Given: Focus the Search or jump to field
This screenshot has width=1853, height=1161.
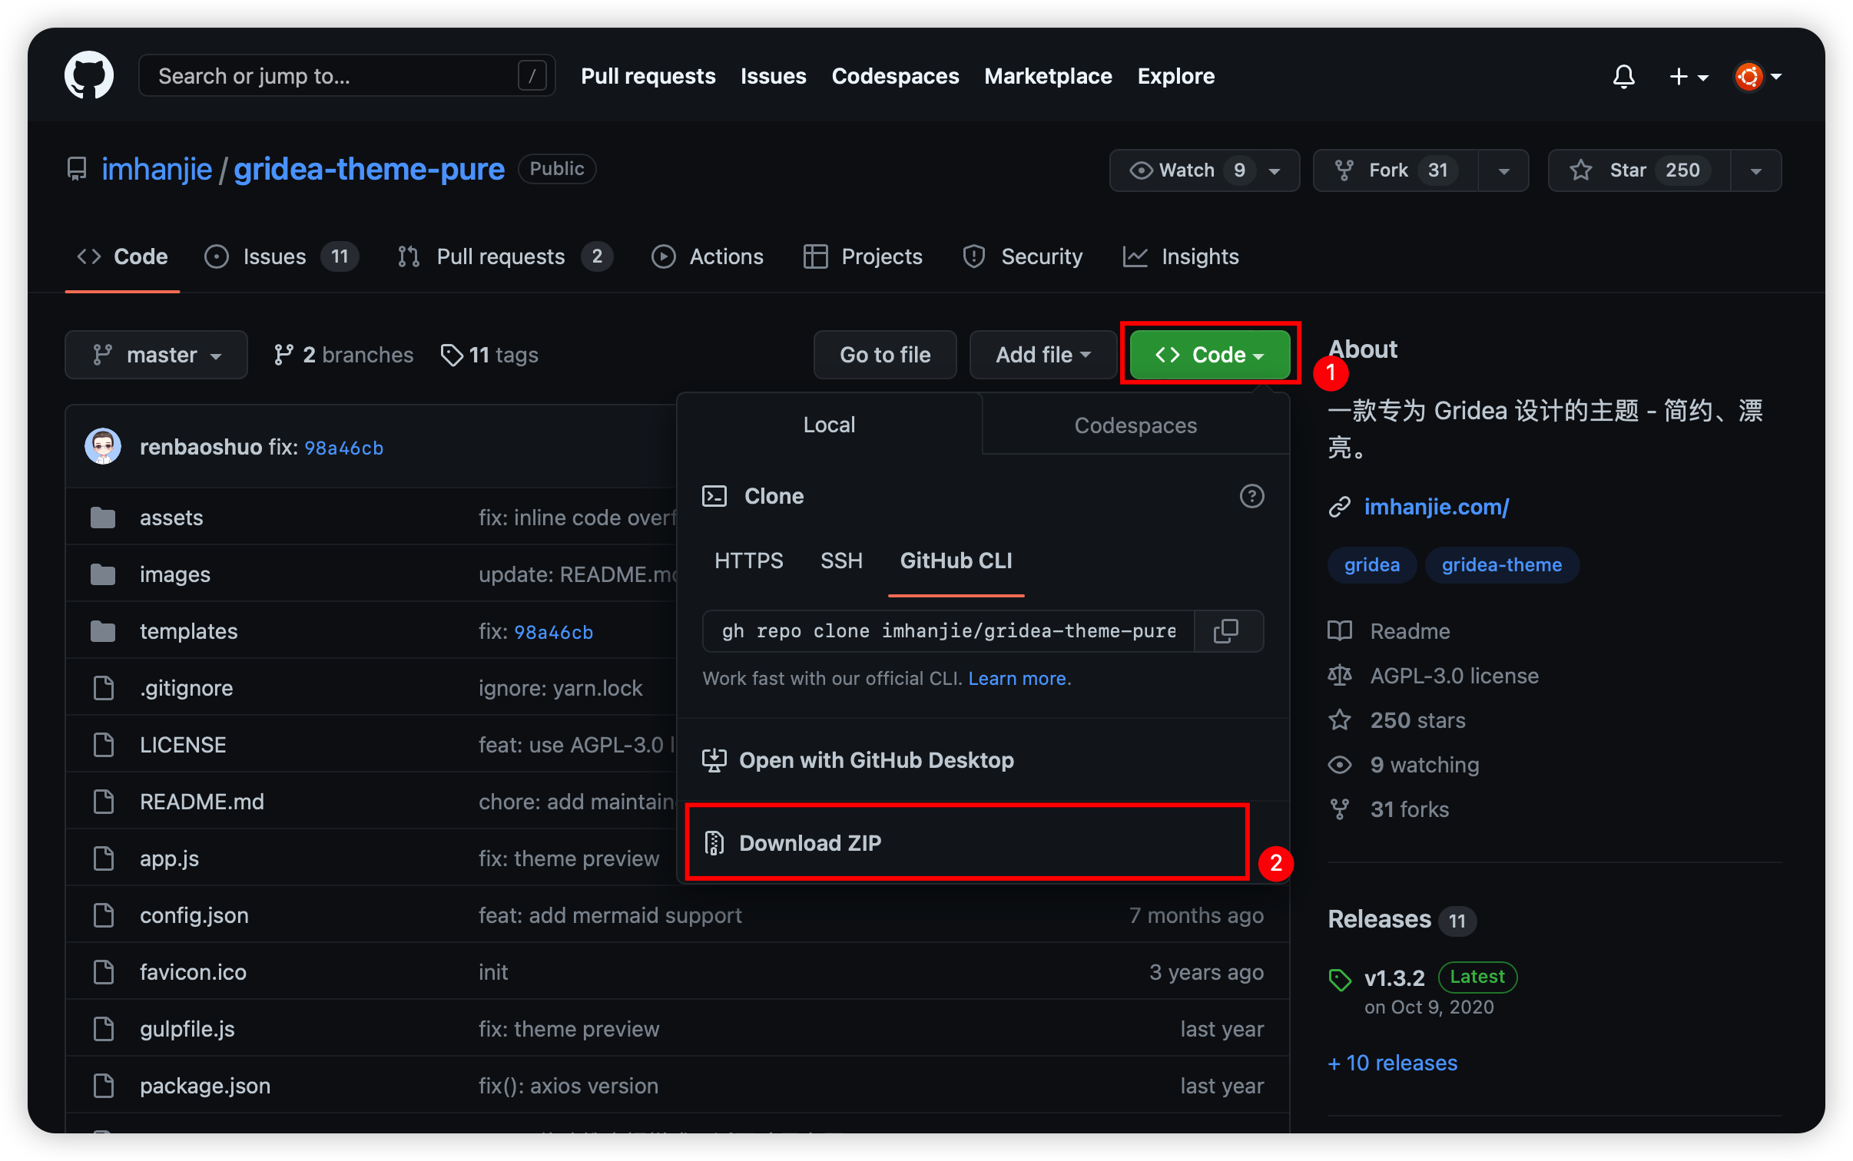Looking at the screenshot, I should (x=346, y=75).
